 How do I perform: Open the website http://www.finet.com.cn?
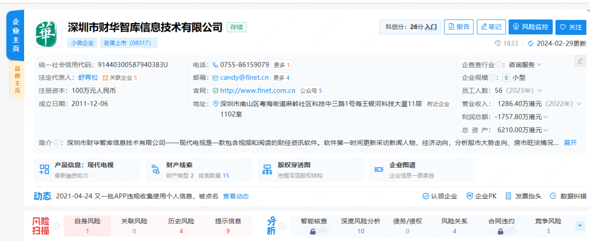coord(258,91)
